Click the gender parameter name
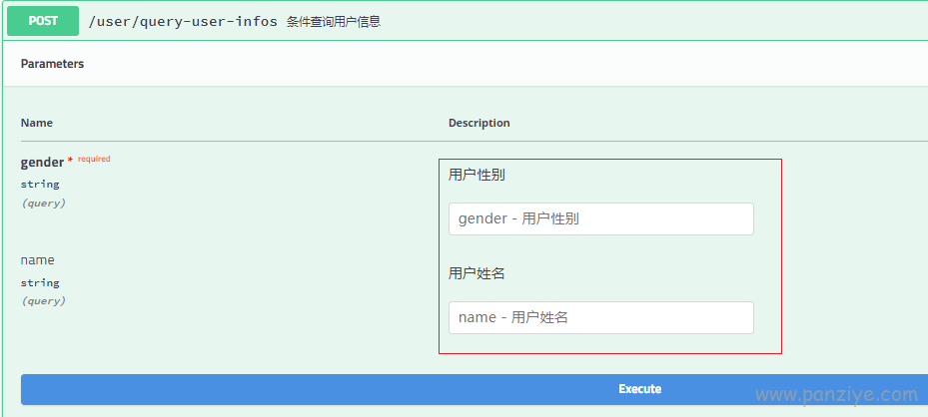Image resolution: width=928 pixels, height=417 pixels. pyautogui.click(x=42, y=163)
